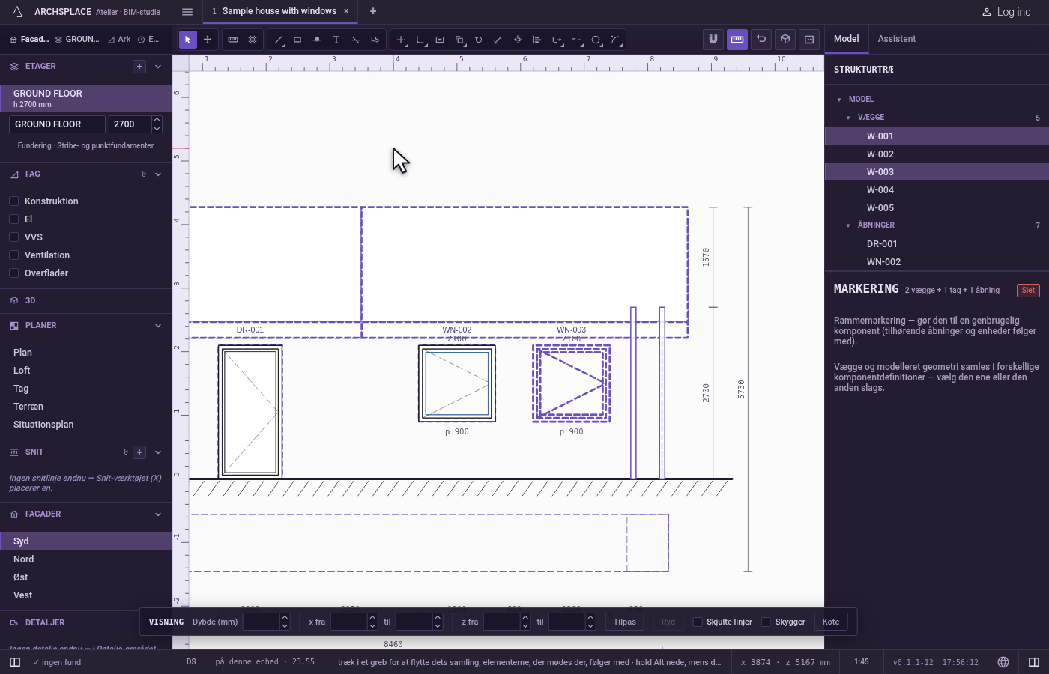The image size is (1049, 674).
Task: Collapse the ETAGER section chevron
Action: click(158, 67)
